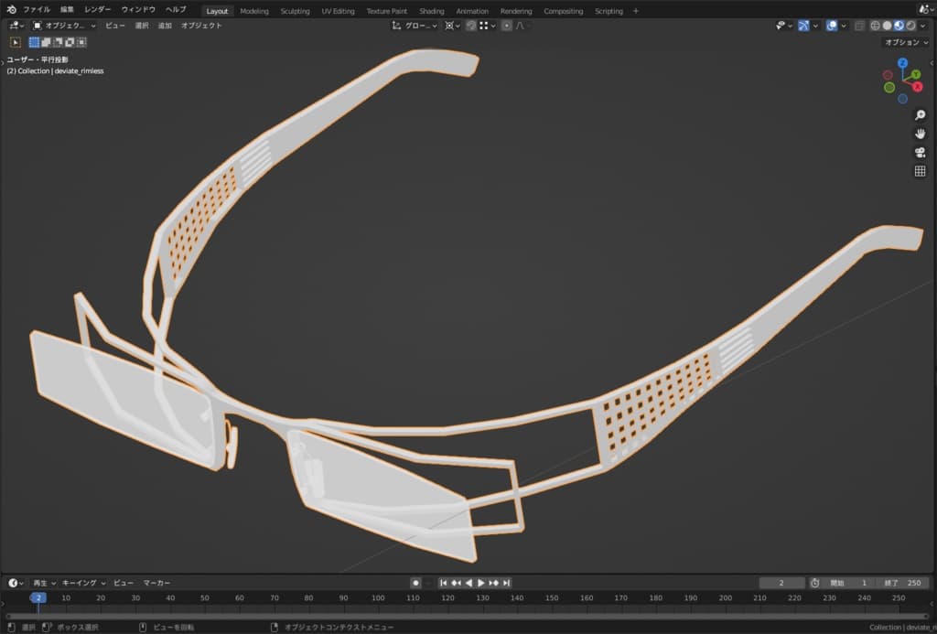Switch perspective/orthographic with the grid icon

tap(920, 171)
